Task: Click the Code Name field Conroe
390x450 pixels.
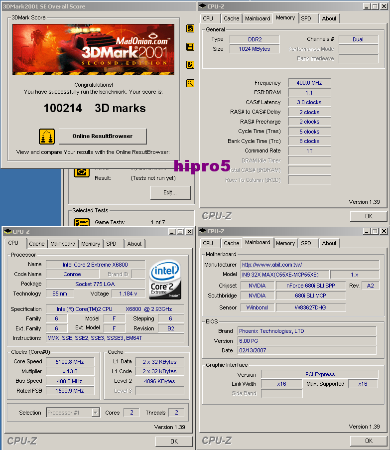Action: (73, 274)
